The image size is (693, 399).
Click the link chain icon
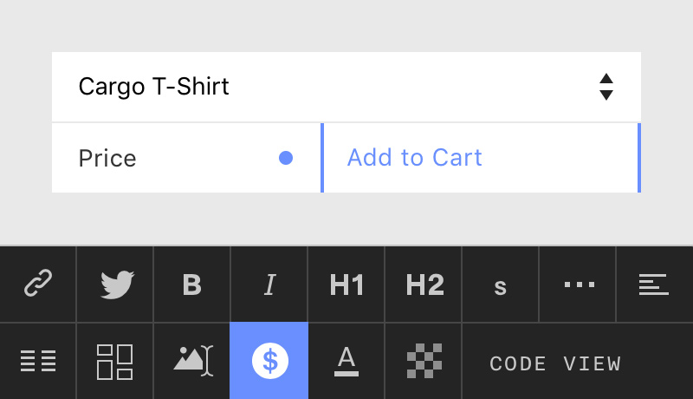pos(38,284)
